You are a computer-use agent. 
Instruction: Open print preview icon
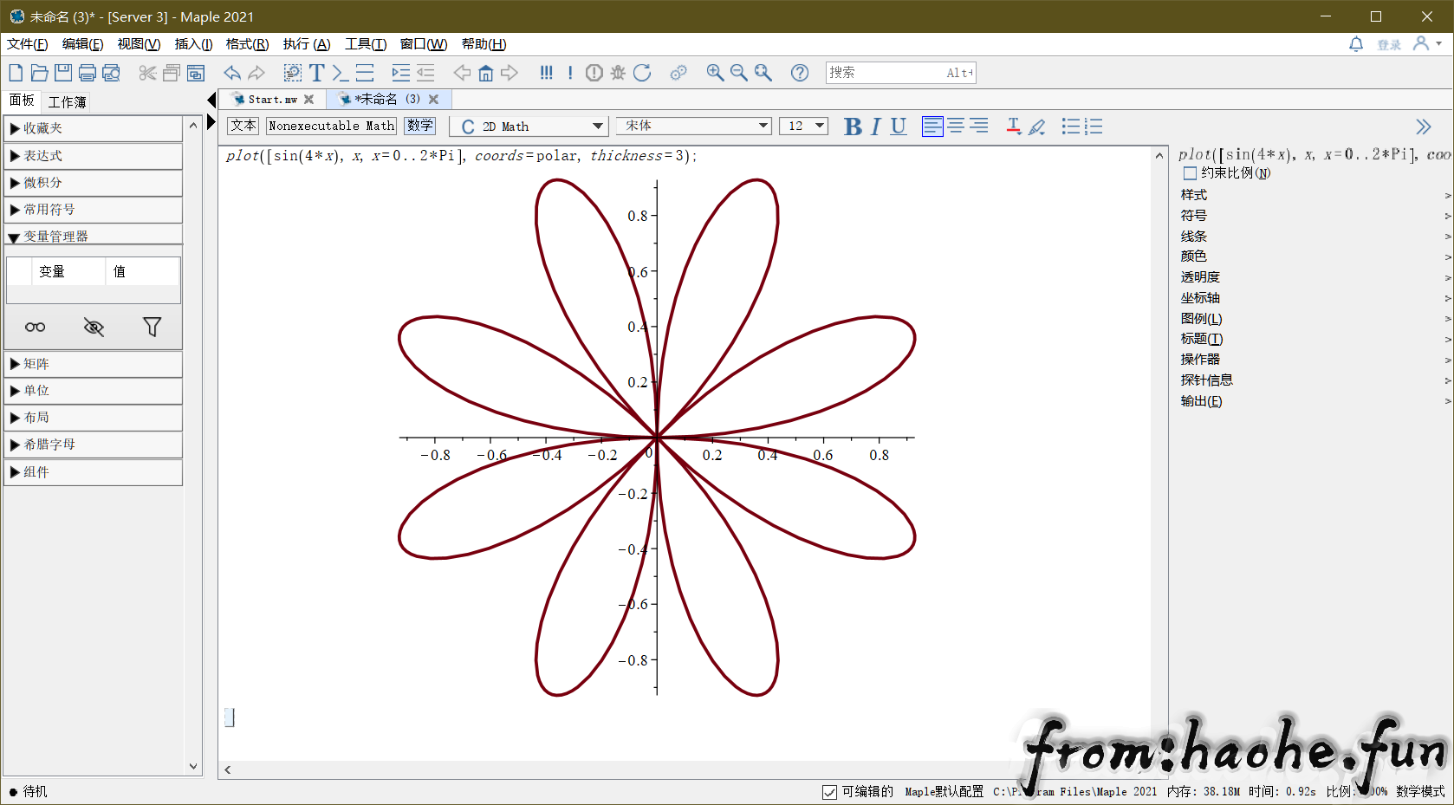[x=111, y=73]
